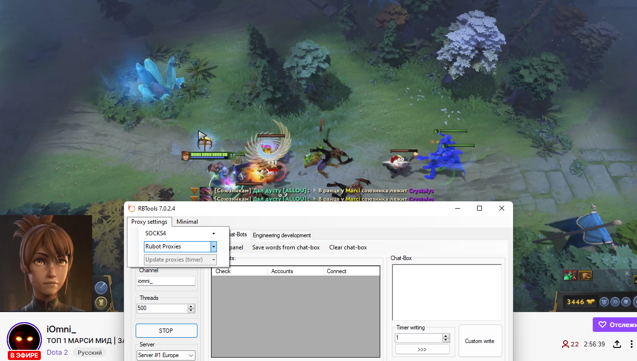This screenshot has width=637, height=361.
Task: Increase Threads value with up arrow
Action: coord(191,306)
